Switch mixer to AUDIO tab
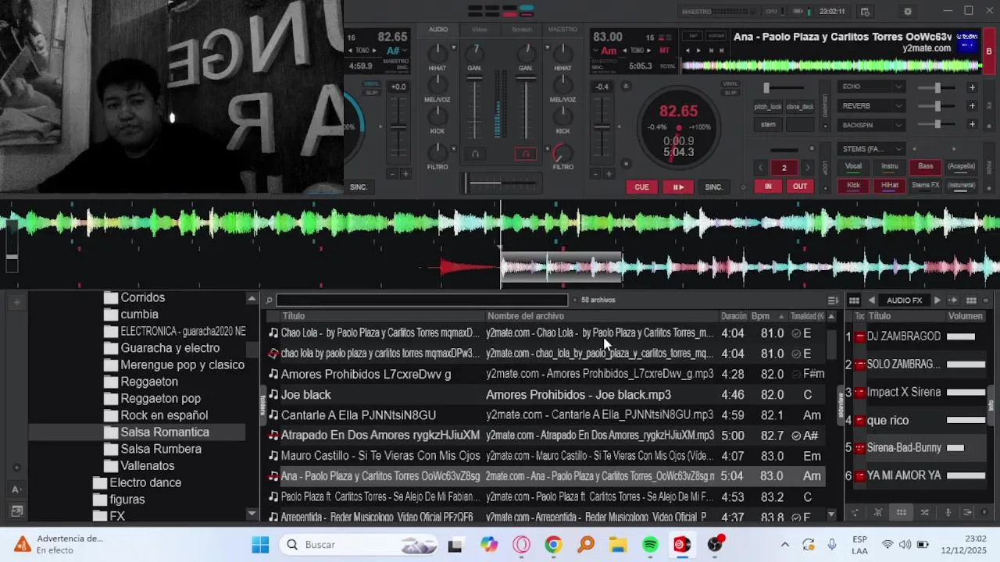Image resolution: width=1000 pixels, height=562 pixels. pyautogui.click(x=438, y=30)
